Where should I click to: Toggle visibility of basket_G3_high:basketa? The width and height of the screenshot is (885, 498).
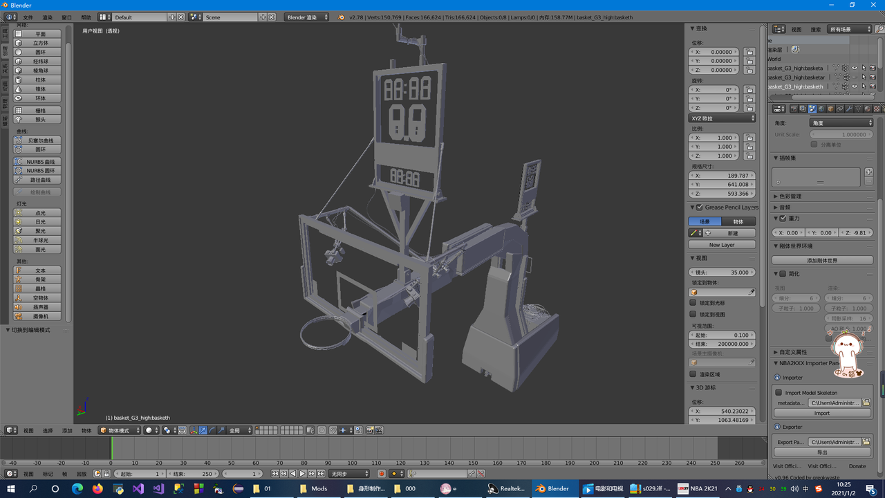[855, 68]
